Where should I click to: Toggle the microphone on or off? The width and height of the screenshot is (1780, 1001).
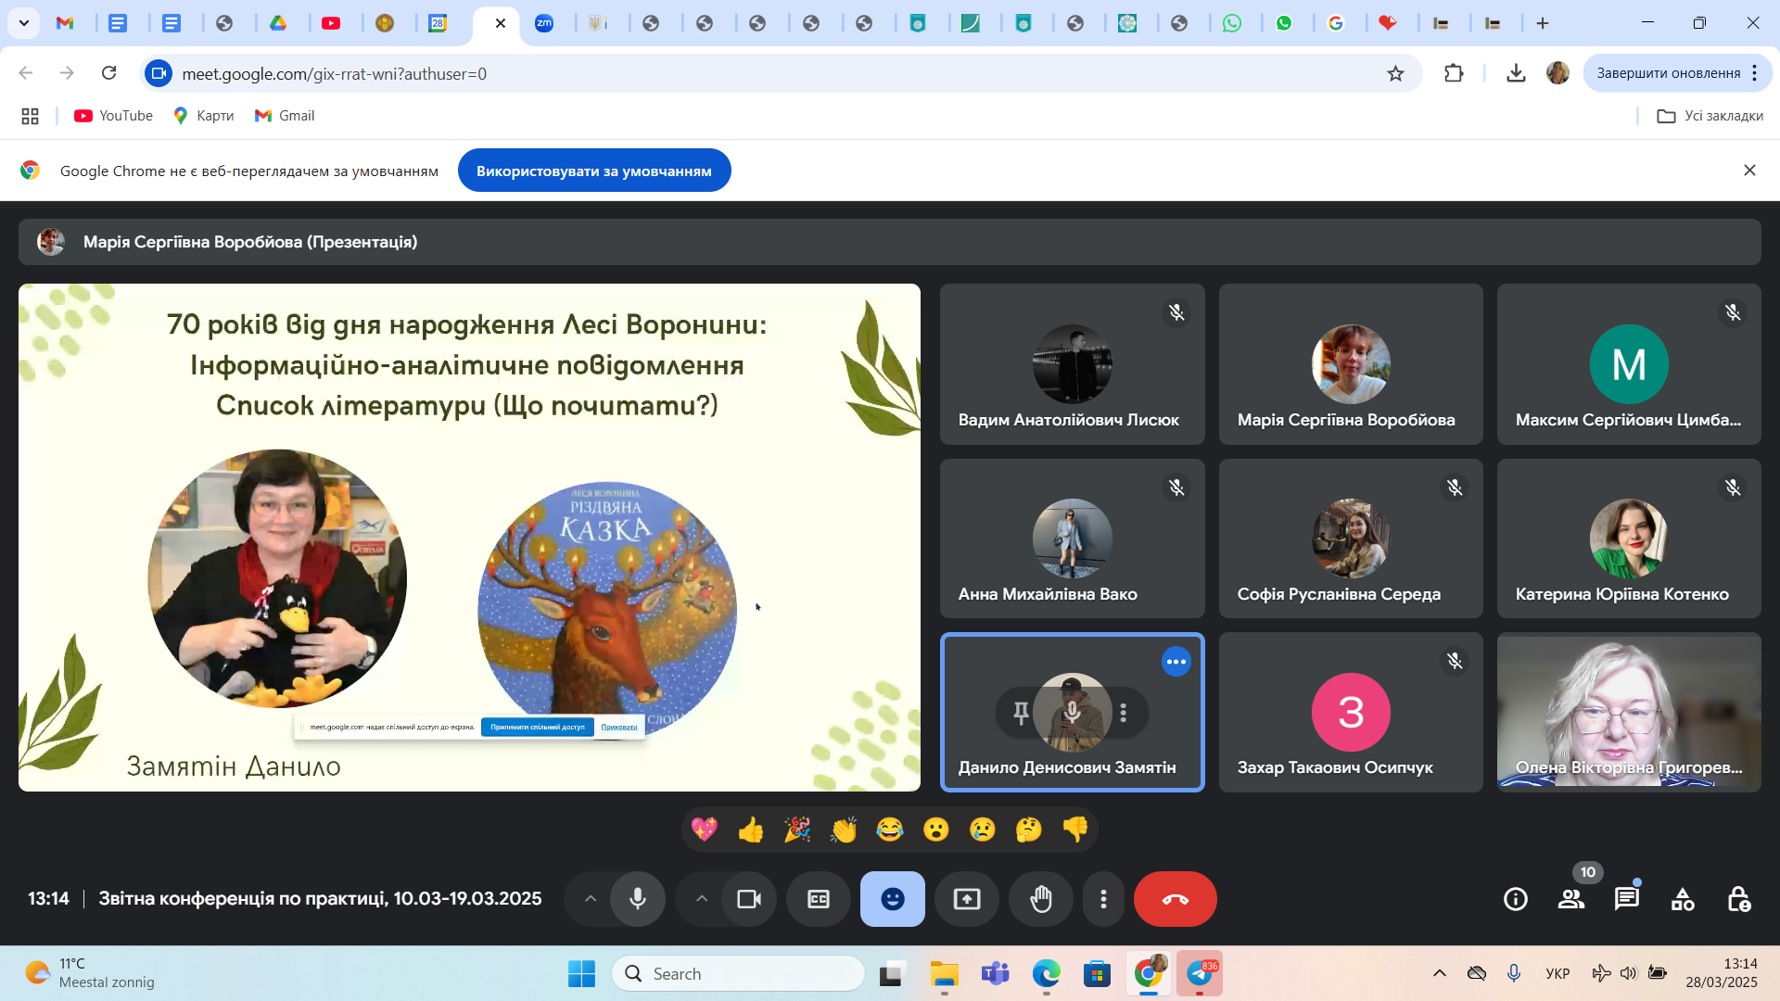638,899
